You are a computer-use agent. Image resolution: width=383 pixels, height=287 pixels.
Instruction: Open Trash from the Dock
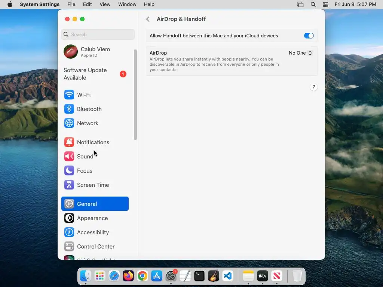(x=297, y=276)
